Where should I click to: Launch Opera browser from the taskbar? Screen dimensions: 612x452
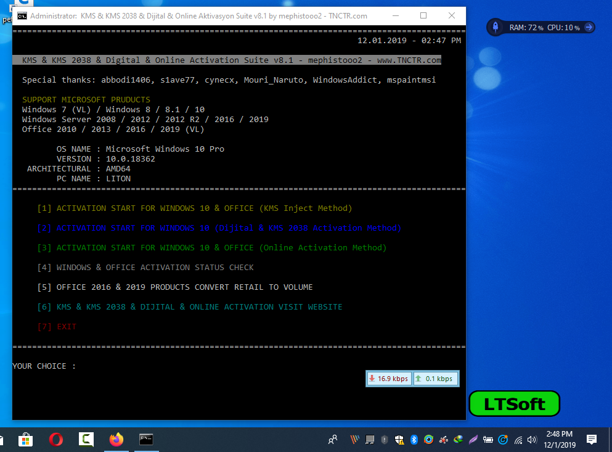click(x=56, y=440)
